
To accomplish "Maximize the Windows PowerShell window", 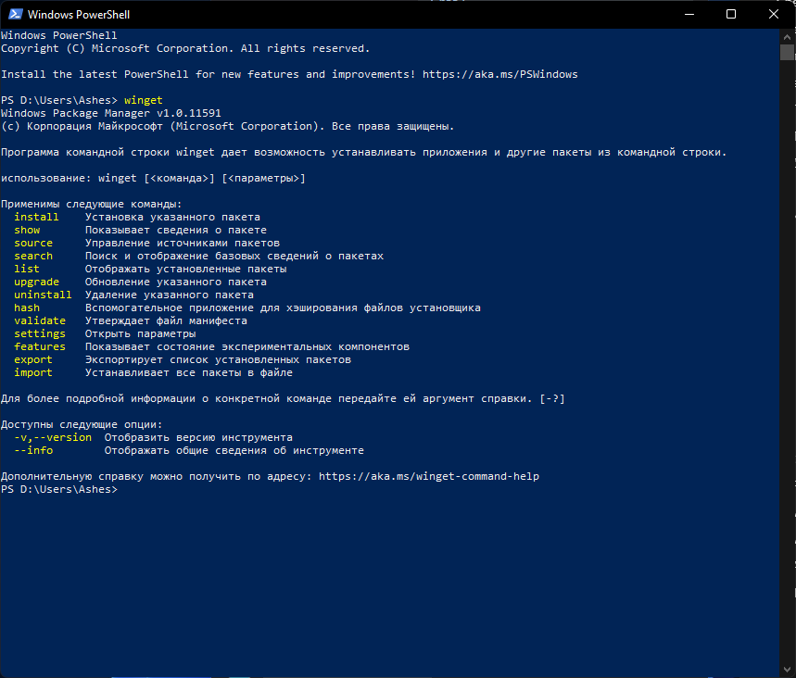I will click(731, 14).
